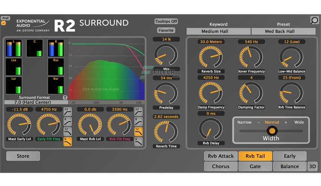Screen dimensions: 321x186
Task: Select the early 12 dB low-pass filter shape
Action: click(x=68, y=132)
